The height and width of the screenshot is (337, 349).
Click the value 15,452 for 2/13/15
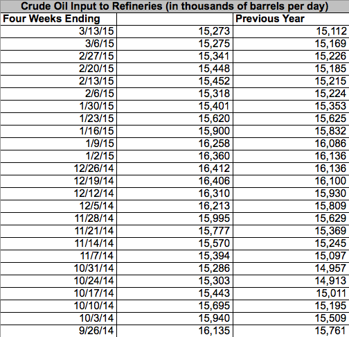tap(175, 81)
